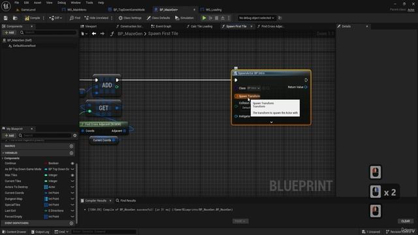Click the frame-skip playback icon
This screenshot has width=418, height=235.
[210, 18]
